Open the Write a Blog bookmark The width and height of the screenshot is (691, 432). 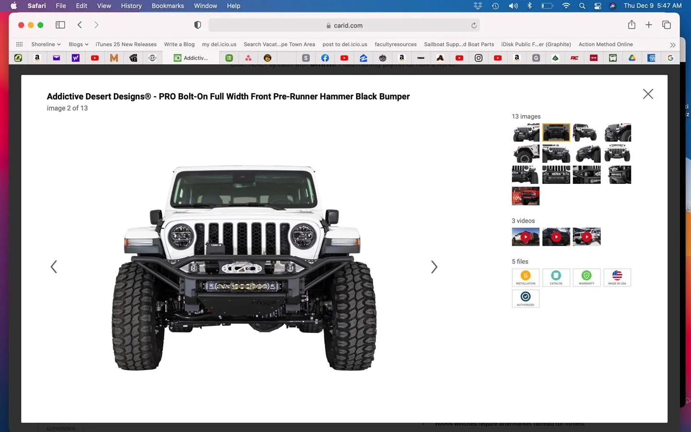[179, 44]
